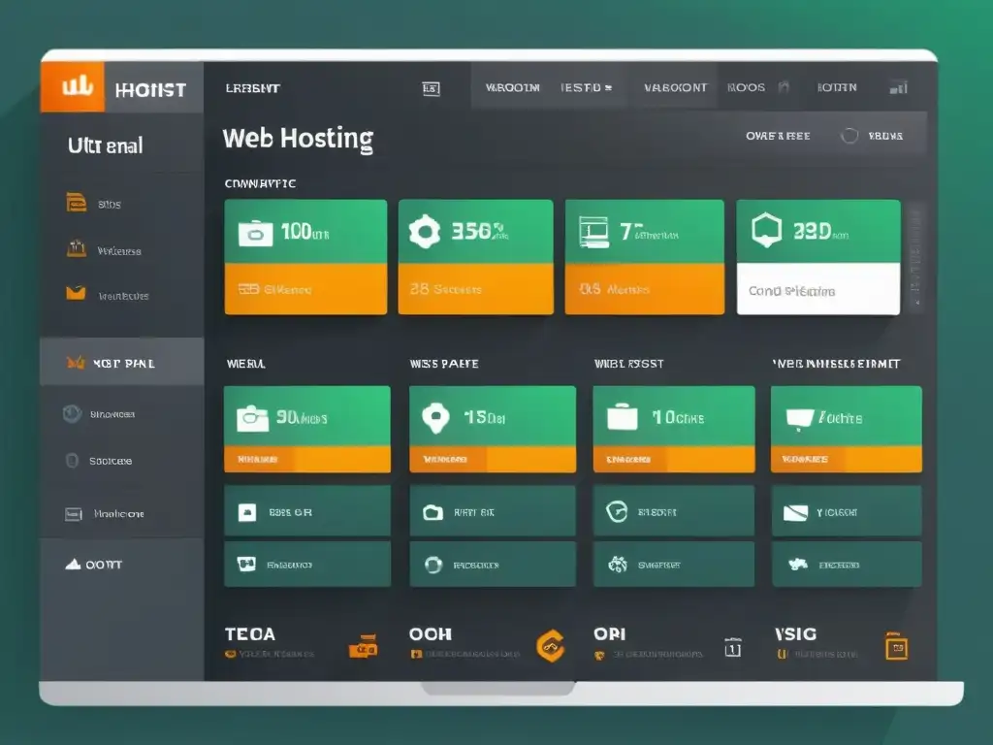Click the orange hexagon icon beside OOH
The image size is (993, 745).
(x=550, y=646)
